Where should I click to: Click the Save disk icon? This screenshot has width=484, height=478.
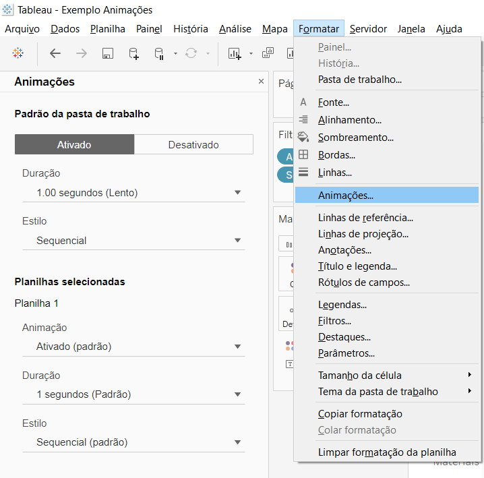(108, 53)
